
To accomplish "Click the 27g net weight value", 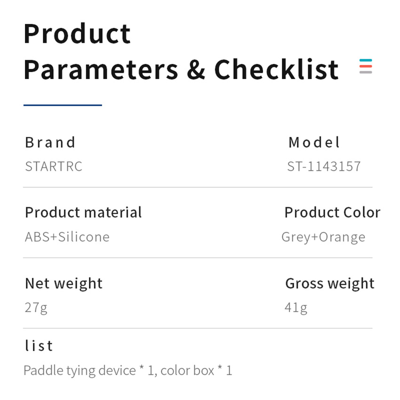I will [x=36, y=308].
